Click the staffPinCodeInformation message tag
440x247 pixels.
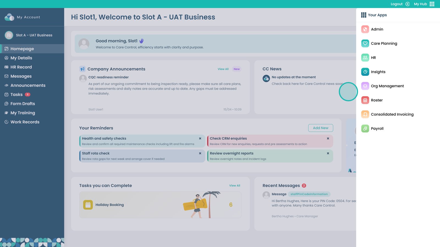click(309, 194)
